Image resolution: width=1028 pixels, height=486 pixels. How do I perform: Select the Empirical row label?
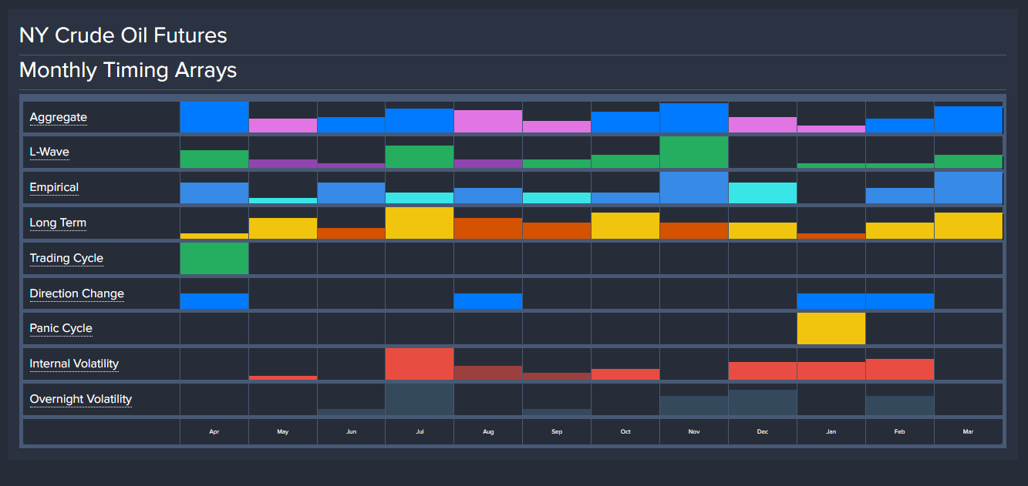coord(54,188)
